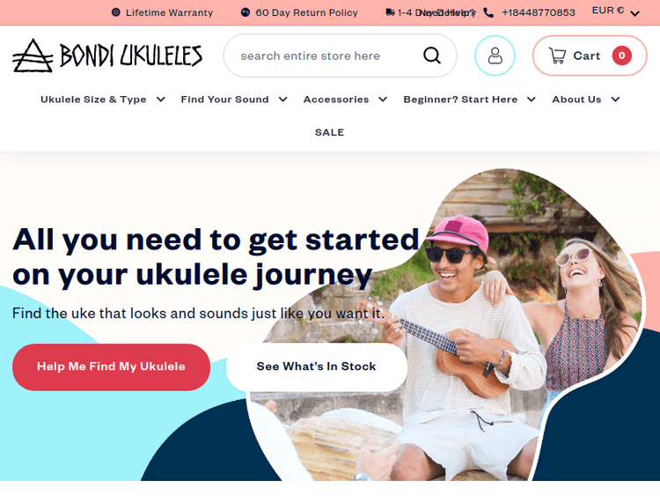Call the +18448770853 phone number link

click(x=539, y=12)
